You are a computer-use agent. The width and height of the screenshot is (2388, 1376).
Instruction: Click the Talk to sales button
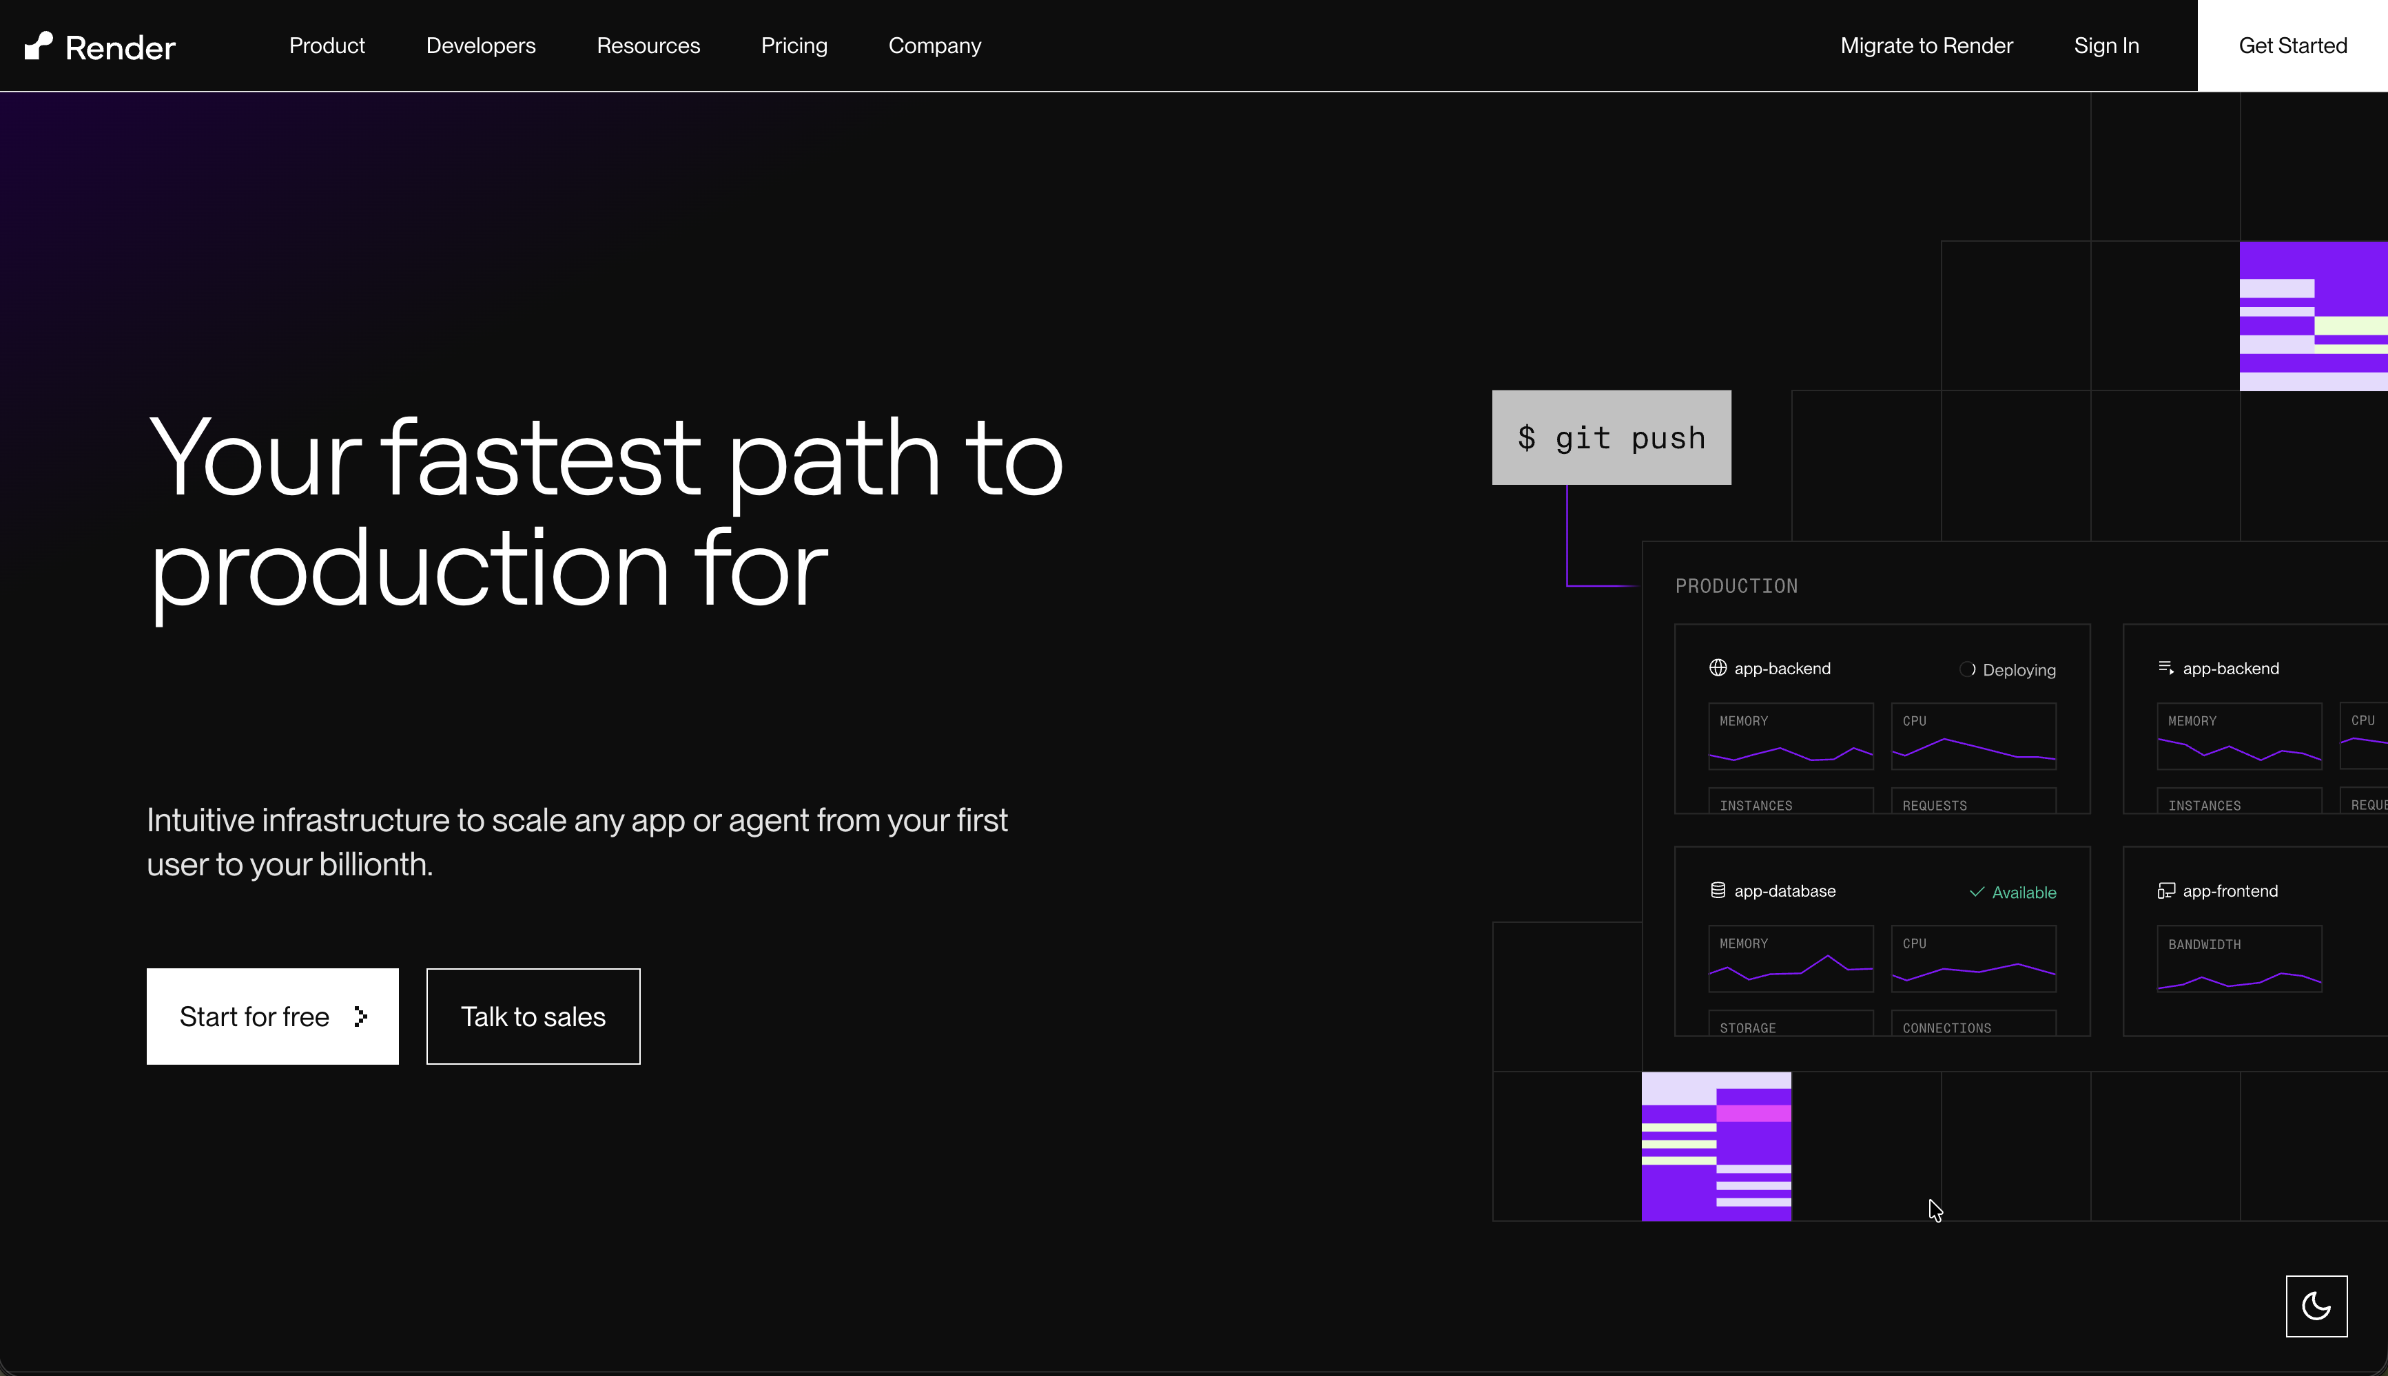point(533,1017)
